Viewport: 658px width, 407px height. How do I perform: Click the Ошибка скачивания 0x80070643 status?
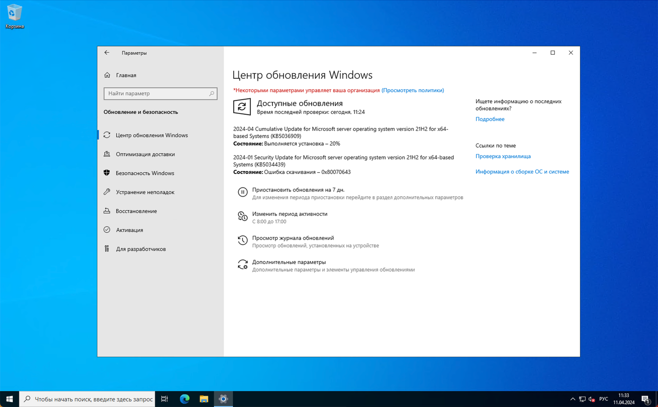click(307, 172)
